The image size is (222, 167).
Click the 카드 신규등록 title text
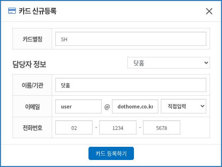click(x=38, y=11)
